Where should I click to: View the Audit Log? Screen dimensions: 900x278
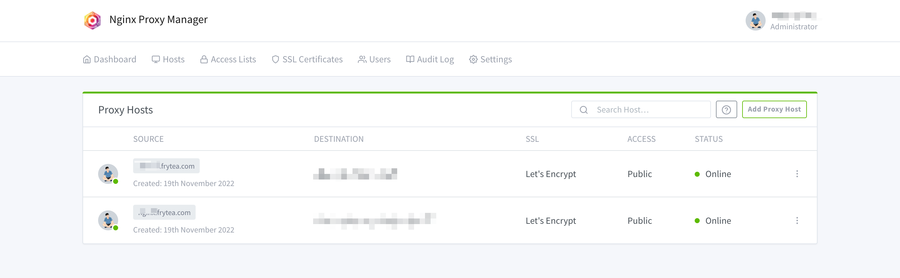click(x=430, y=60)
